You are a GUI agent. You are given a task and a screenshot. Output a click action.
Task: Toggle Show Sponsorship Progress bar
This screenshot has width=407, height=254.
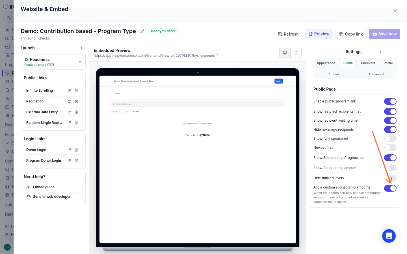click(x=390, y=158)
